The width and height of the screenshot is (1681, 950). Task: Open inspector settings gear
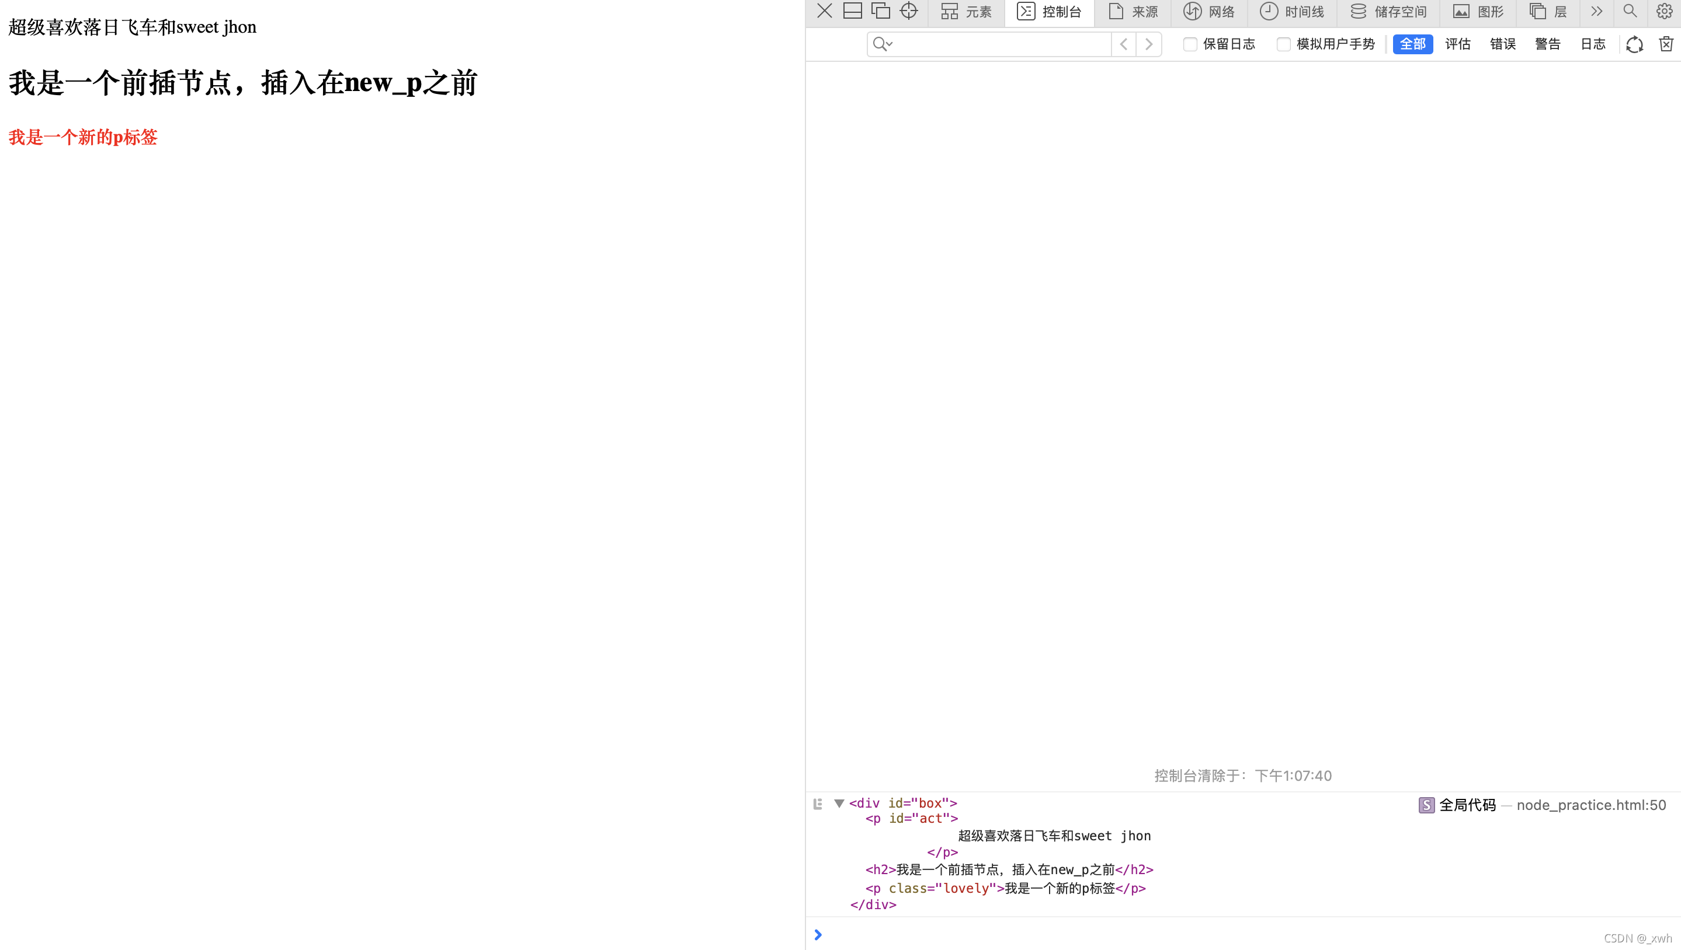[1664, 11]
